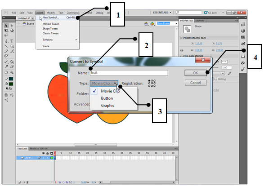This screenshot has width=264, height=186.
Task: Select the Deco tool
Action: [x=6, y=56]
